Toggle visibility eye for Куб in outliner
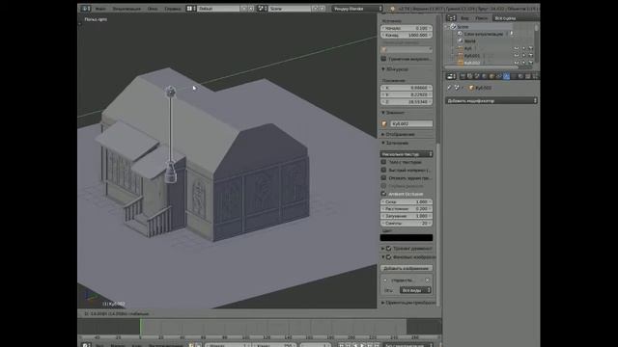Screen dimensions: 618x347 517,48
